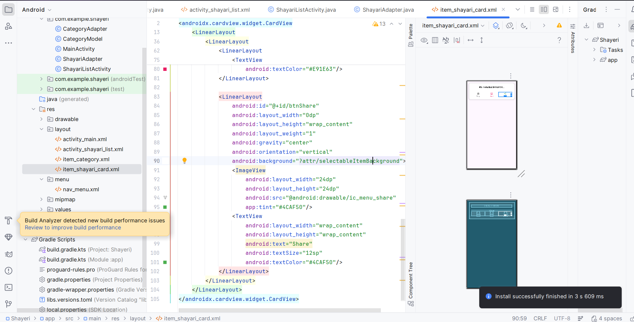The width and height of the screenshot is (634, 322).
Task: Switch editor to Design-only view mode
Action: (556, 10)
